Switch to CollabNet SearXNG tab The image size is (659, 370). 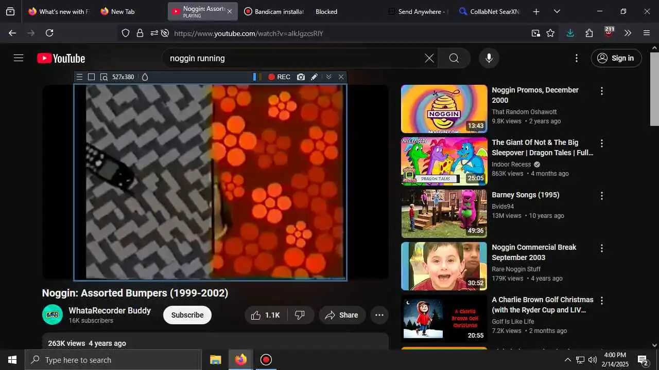click(x=489, y=11)
